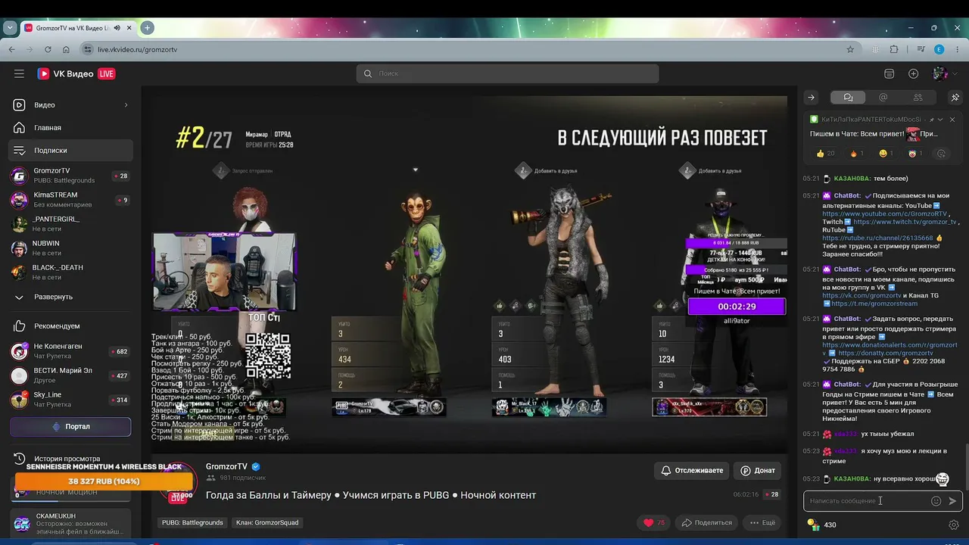The height and width of the screenshot is (545, 969).
Task: Open the ВЕСТИ. Марий Эл channel
Action: pos(71,375)
